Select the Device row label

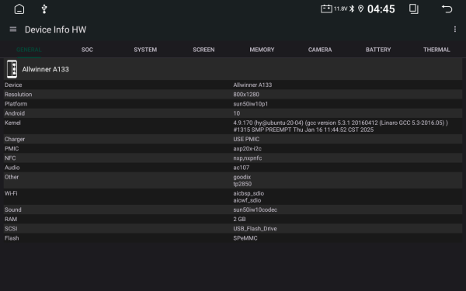[x=13, y=85]
